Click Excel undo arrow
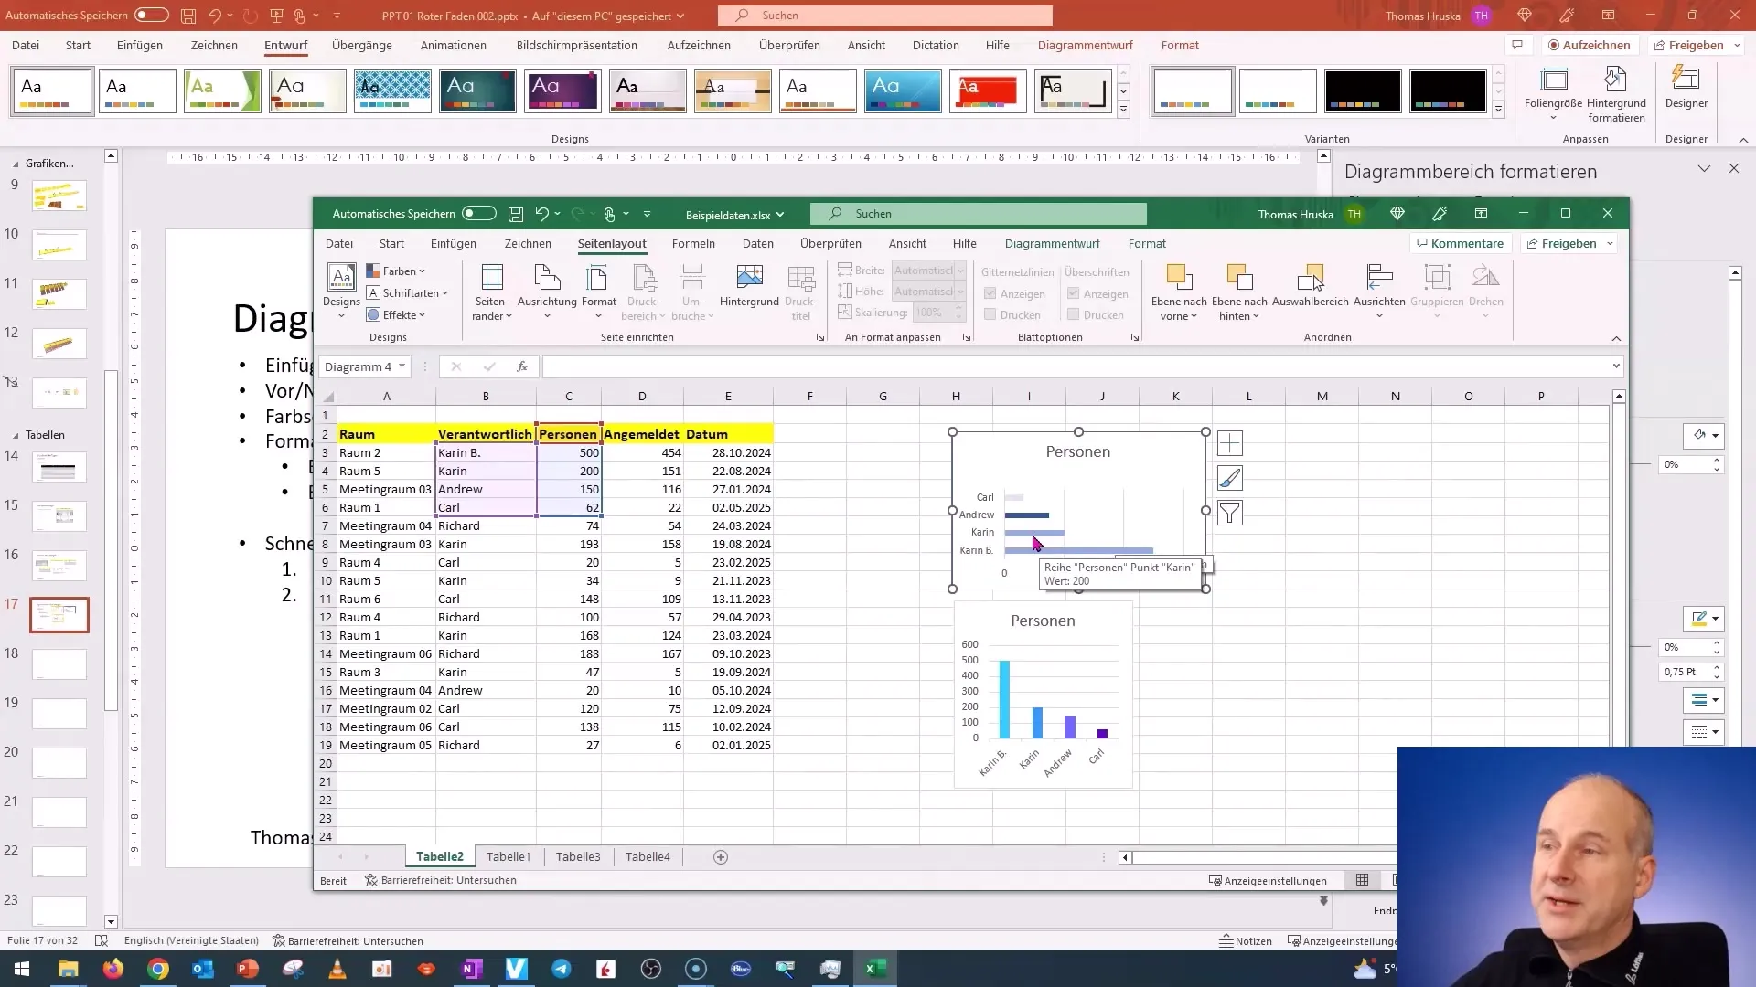The height and width of the screenshot is (987, 1756). [542, 214]
